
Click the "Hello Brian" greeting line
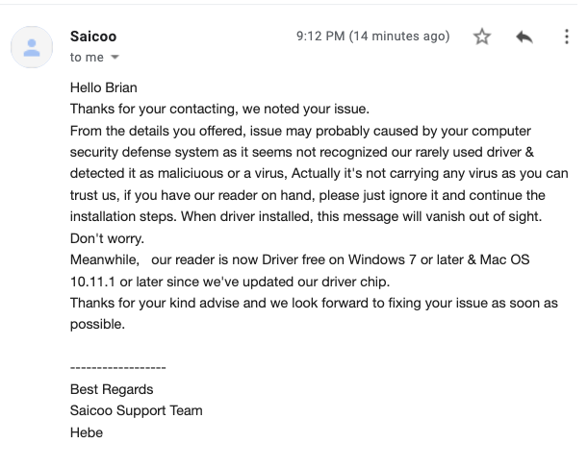click(x=103, y=88)
